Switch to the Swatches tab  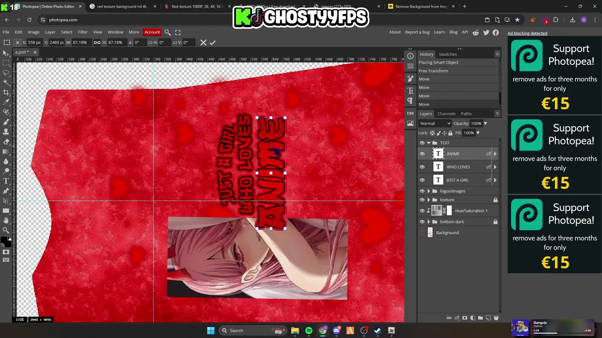pos(448,54)
